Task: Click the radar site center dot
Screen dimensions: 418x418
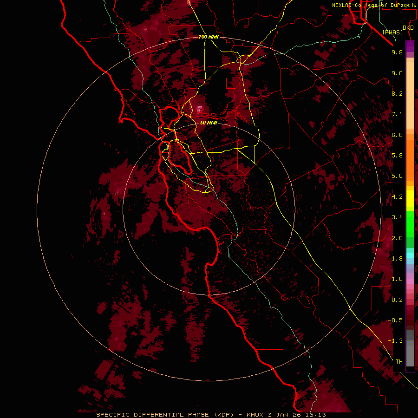Action: 209,209
